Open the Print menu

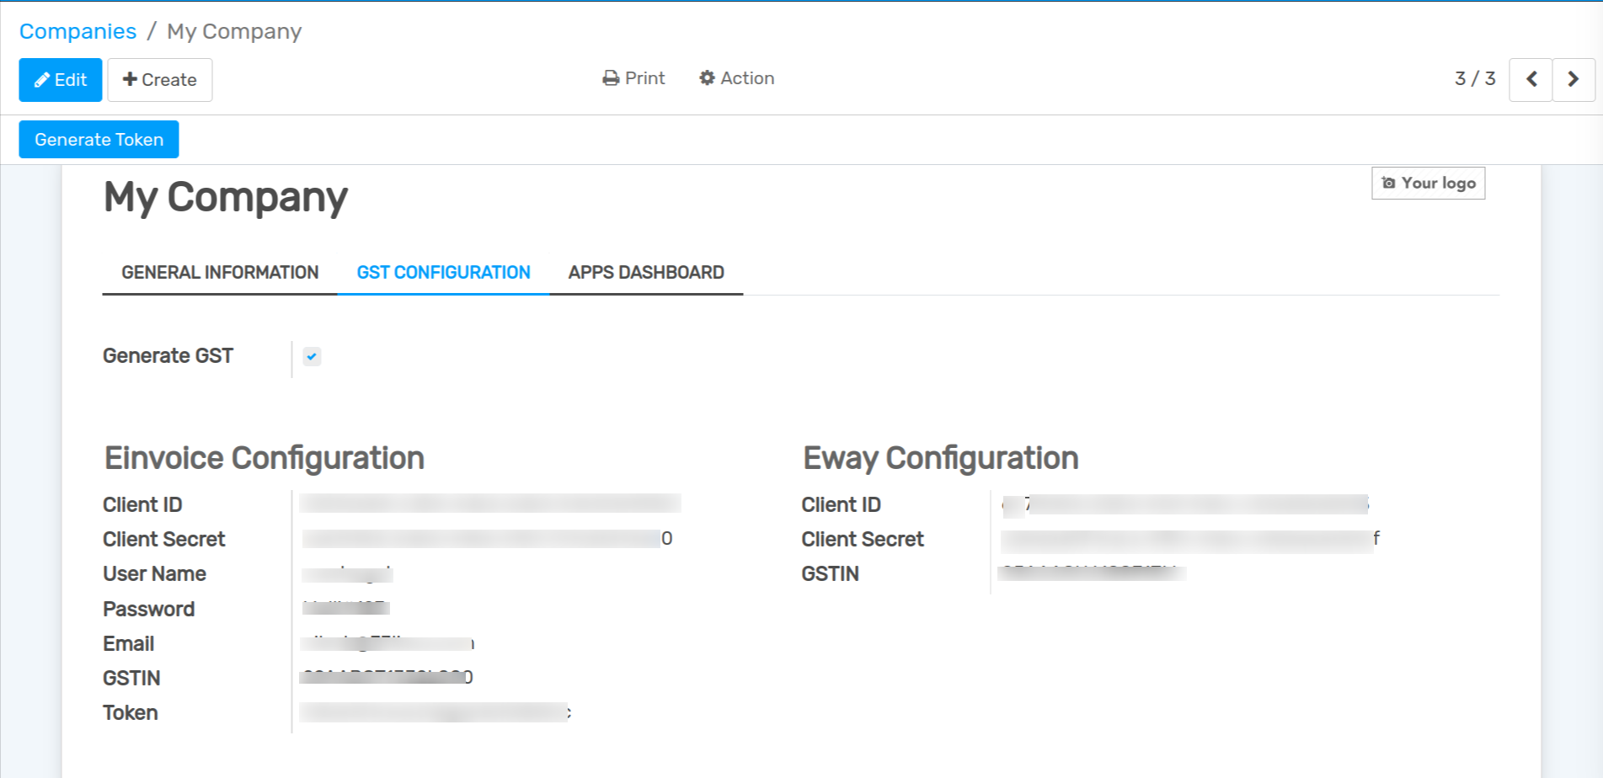pos(634,78)
